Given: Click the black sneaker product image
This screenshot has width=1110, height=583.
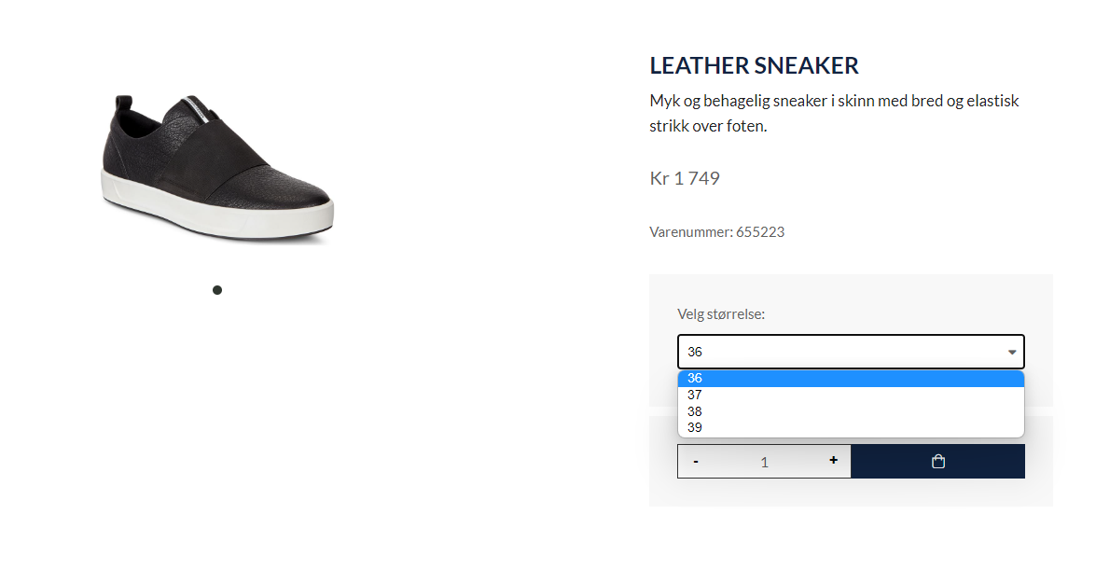Looking at the screenshot, I should click(x=217, y=169).
